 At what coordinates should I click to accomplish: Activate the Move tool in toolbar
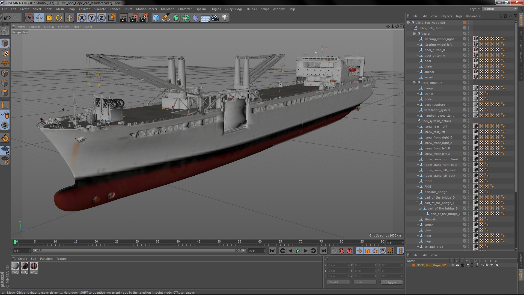coord(39,18)
